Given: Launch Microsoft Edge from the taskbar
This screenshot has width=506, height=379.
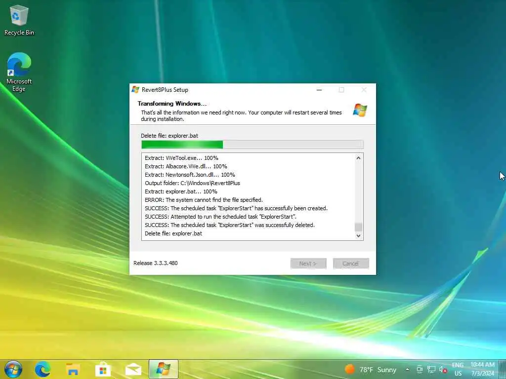Looking at the screenshot, I should coord(42,369).
